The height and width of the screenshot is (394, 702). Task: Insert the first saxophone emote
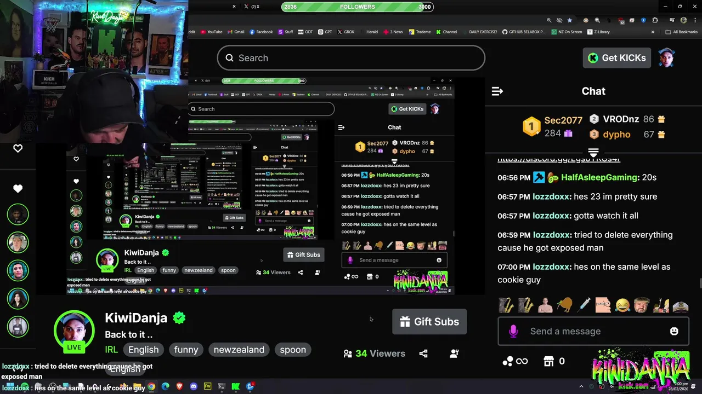click(x=506, y=305)
